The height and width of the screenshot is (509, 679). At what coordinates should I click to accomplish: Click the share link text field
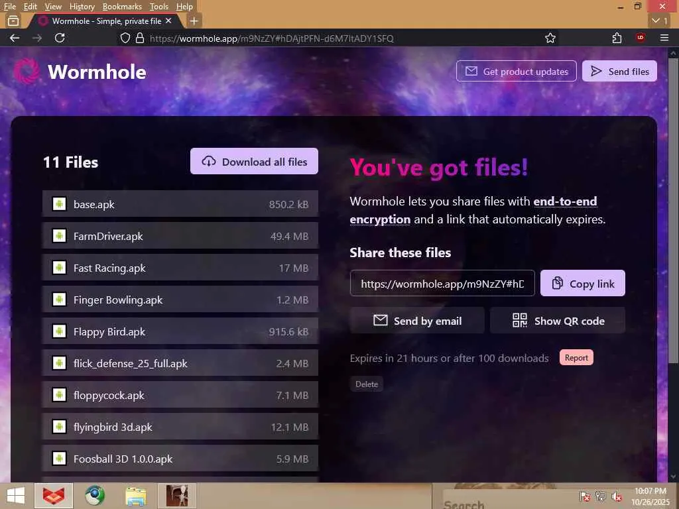click(442, 284)
